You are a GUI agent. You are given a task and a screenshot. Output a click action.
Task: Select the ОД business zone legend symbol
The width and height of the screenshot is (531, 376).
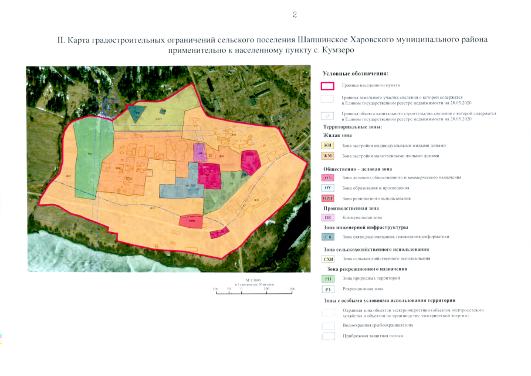(328, 177)
